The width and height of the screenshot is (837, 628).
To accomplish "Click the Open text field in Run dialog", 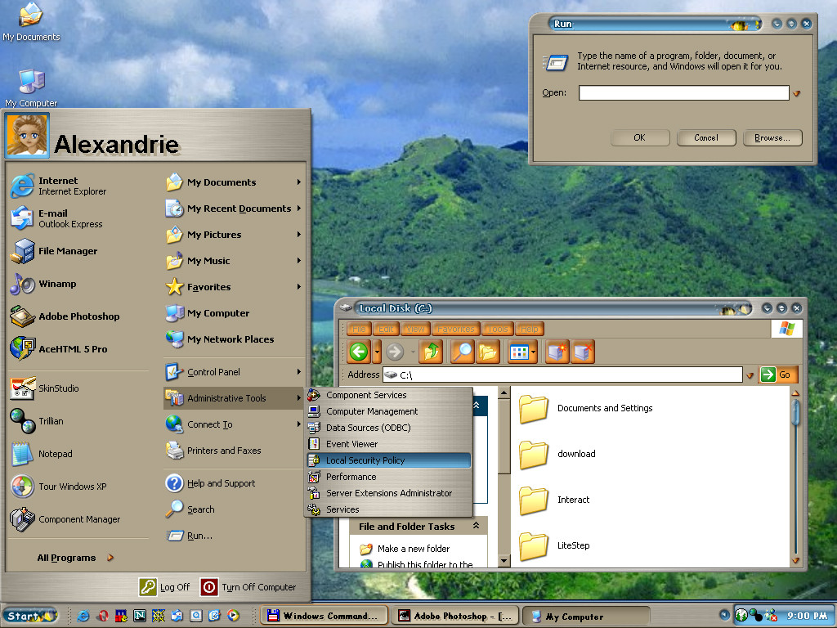I will click(x=683, y=93).
